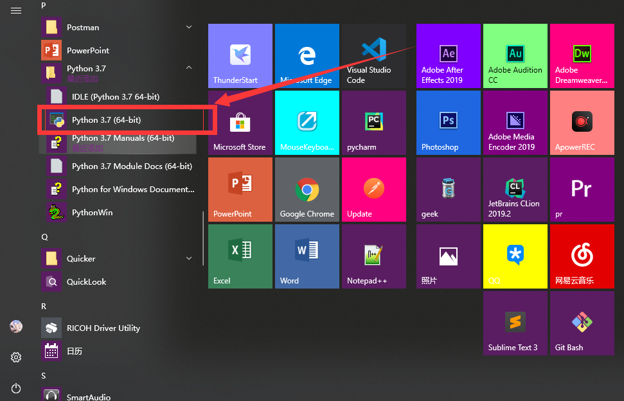Expand the Postman folder
This screenshot has width=624, height=401.
click(x=189, y=27)
